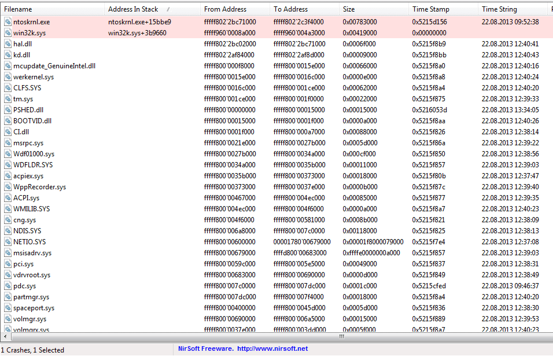Click the file icon beside CI.dll

pos(8,131)
